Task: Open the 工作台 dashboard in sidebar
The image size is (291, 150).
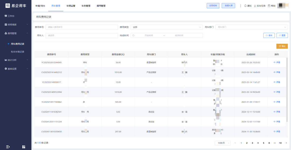Action: 11,16
